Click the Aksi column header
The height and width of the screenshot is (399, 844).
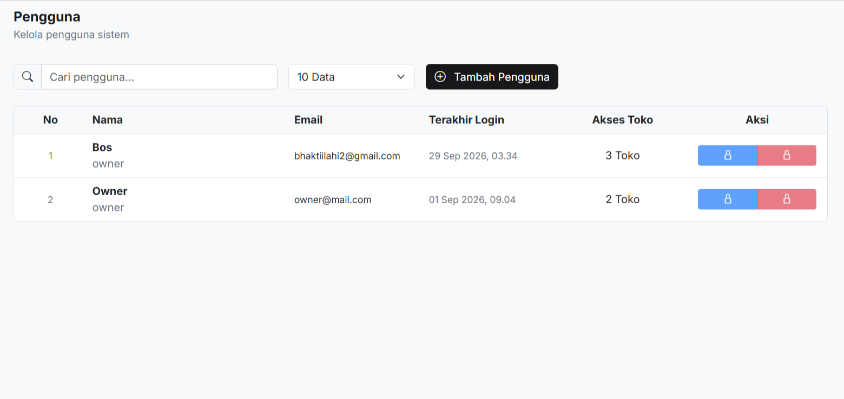pos(757,119)
